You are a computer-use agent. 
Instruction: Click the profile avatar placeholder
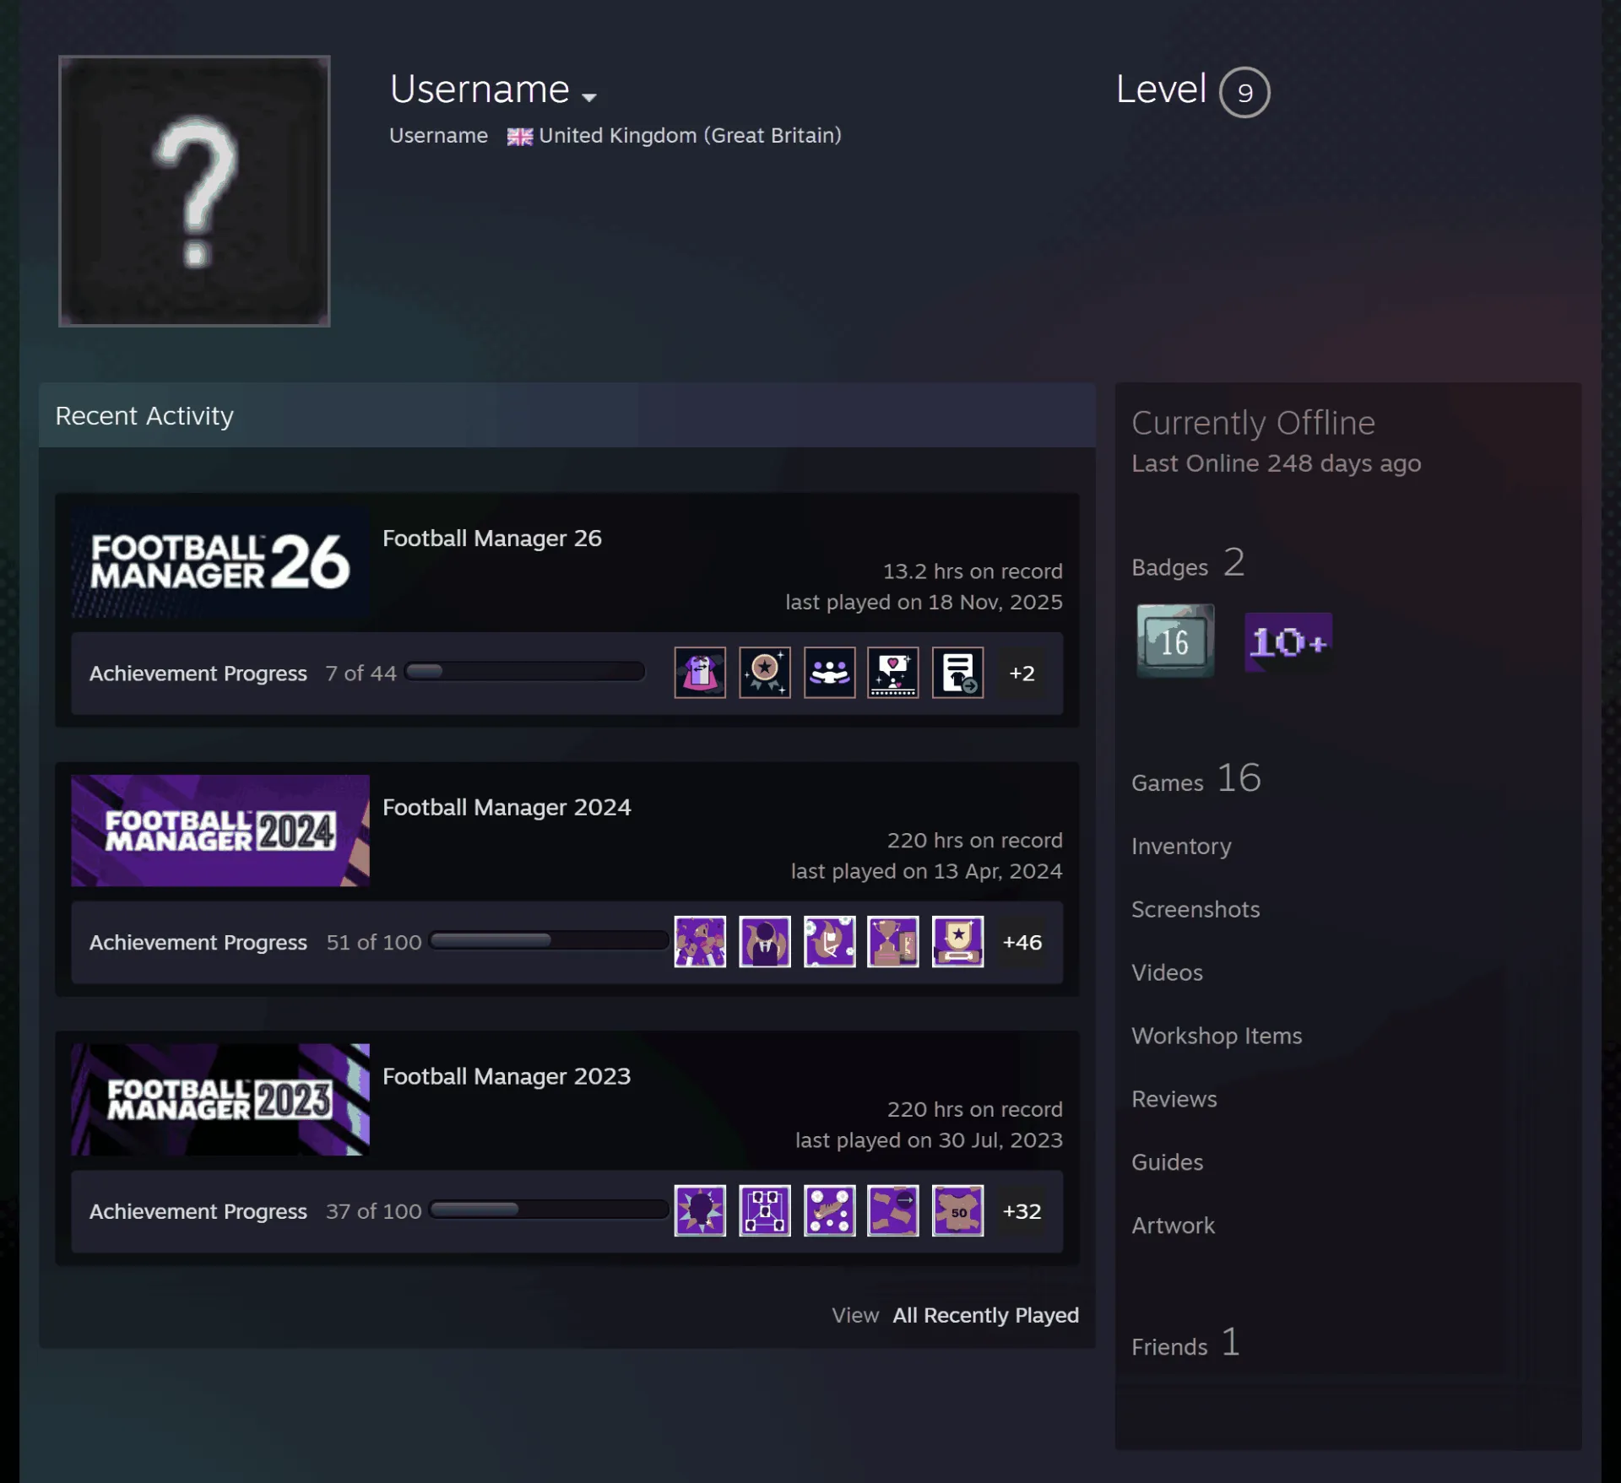pyautogui.click(x=194, y=191)
